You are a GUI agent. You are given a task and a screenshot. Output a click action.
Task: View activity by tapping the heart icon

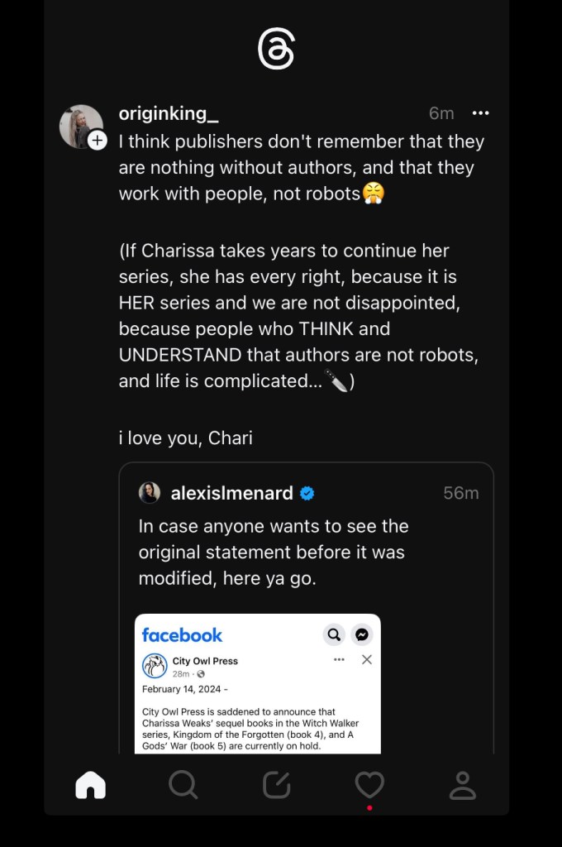click(x=369, y=785)
